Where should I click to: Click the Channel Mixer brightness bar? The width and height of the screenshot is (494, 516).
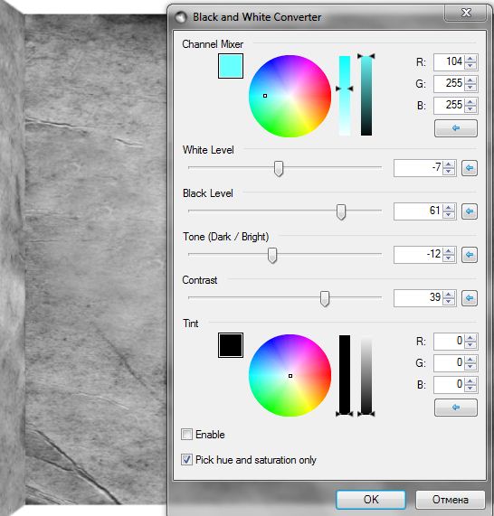click(x=366, y=96)
